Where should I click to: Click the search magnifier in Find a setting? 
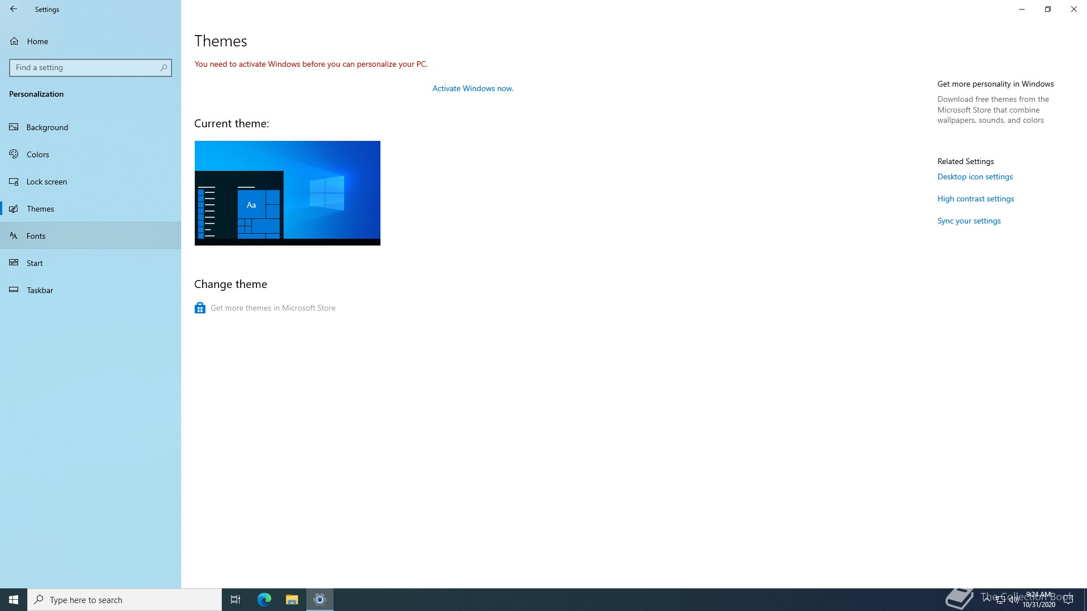[x=164, y=68]
